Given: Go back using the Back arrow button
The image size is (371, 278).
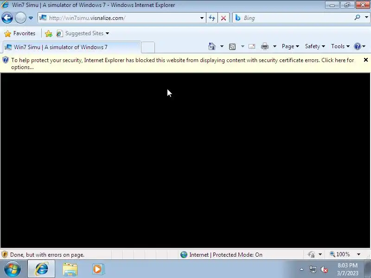Looking at the screenshot, I should 7,18.
